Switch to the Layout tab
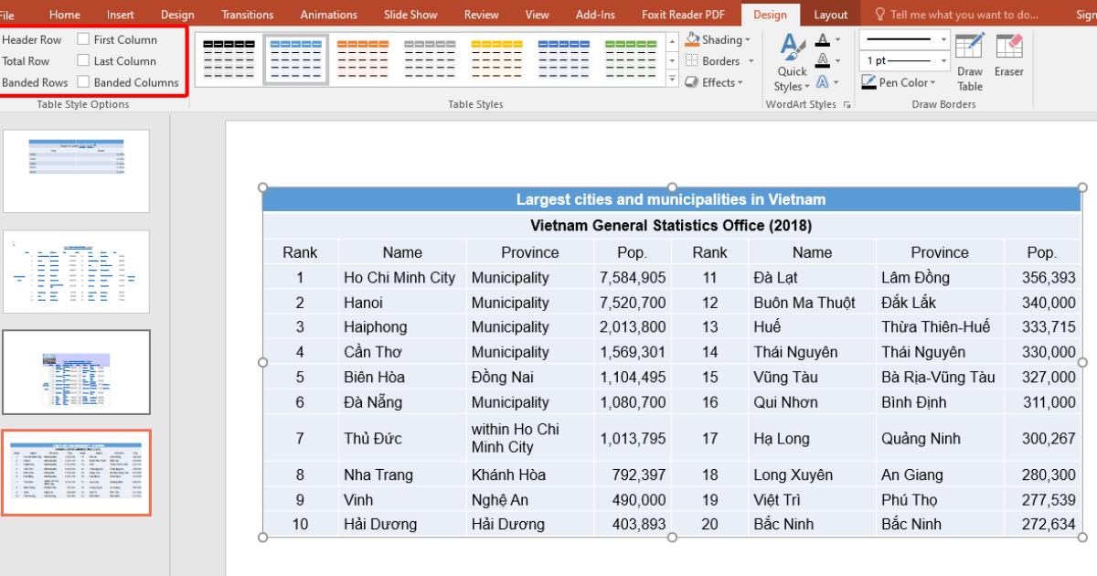This screenshot has width=1097, height=576. (x=831, y=14)
